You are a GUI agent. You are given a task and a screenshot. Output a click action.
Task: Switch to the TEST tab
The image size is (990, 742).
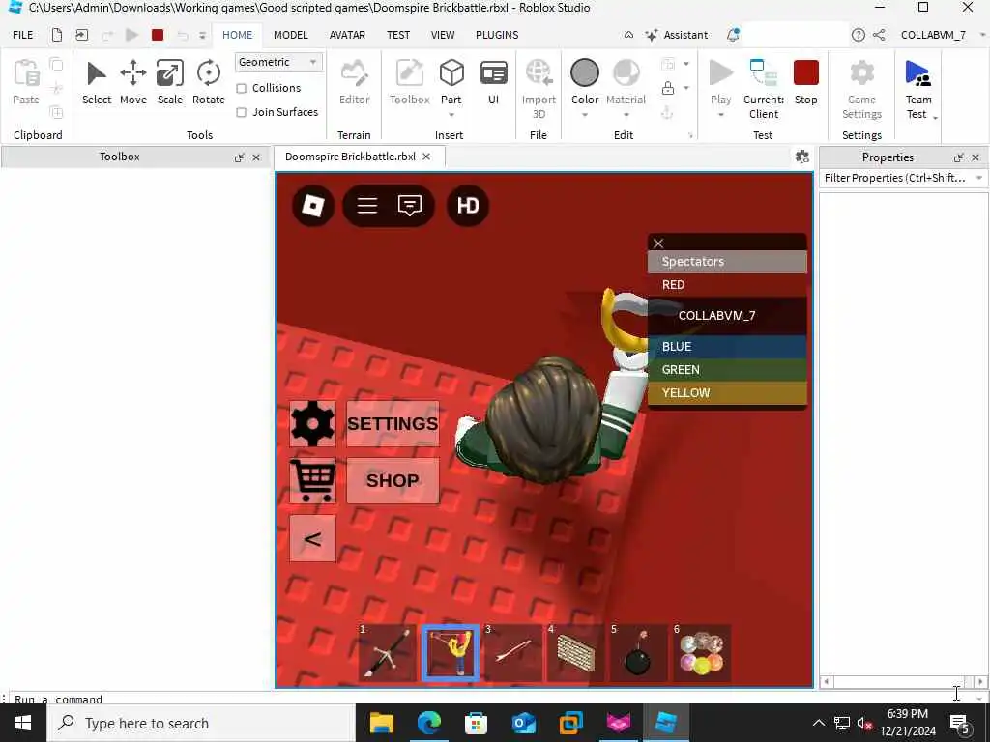[x=398, y=35]
